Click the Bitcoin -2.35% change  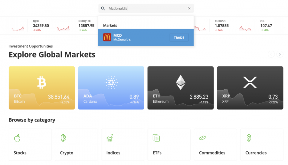pyautogui.click(x=65, y=102)
